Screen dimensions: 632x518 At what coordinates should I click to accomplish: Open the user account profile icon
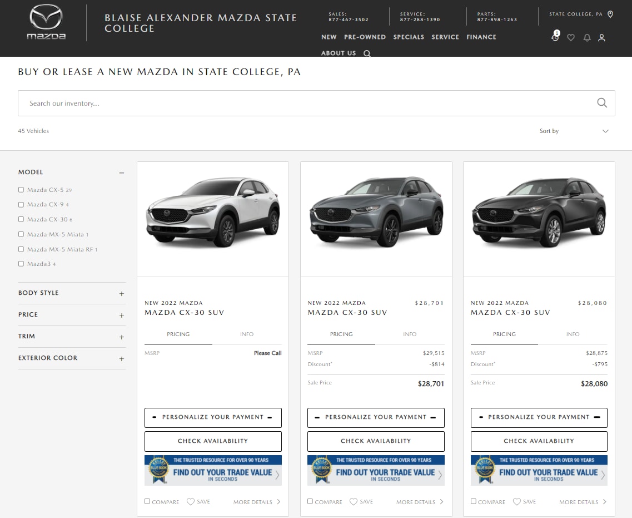click(601, 38)
